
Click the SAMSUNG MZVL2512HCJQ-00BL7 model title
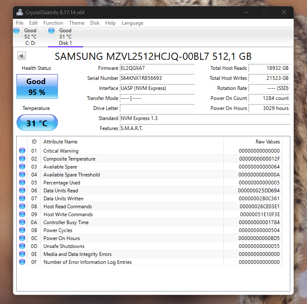[x=153, y=56]
